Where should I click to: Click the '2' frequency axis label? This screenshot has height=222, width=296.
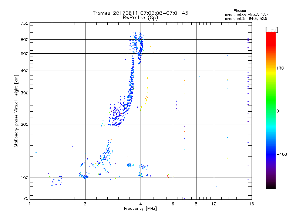85,204
